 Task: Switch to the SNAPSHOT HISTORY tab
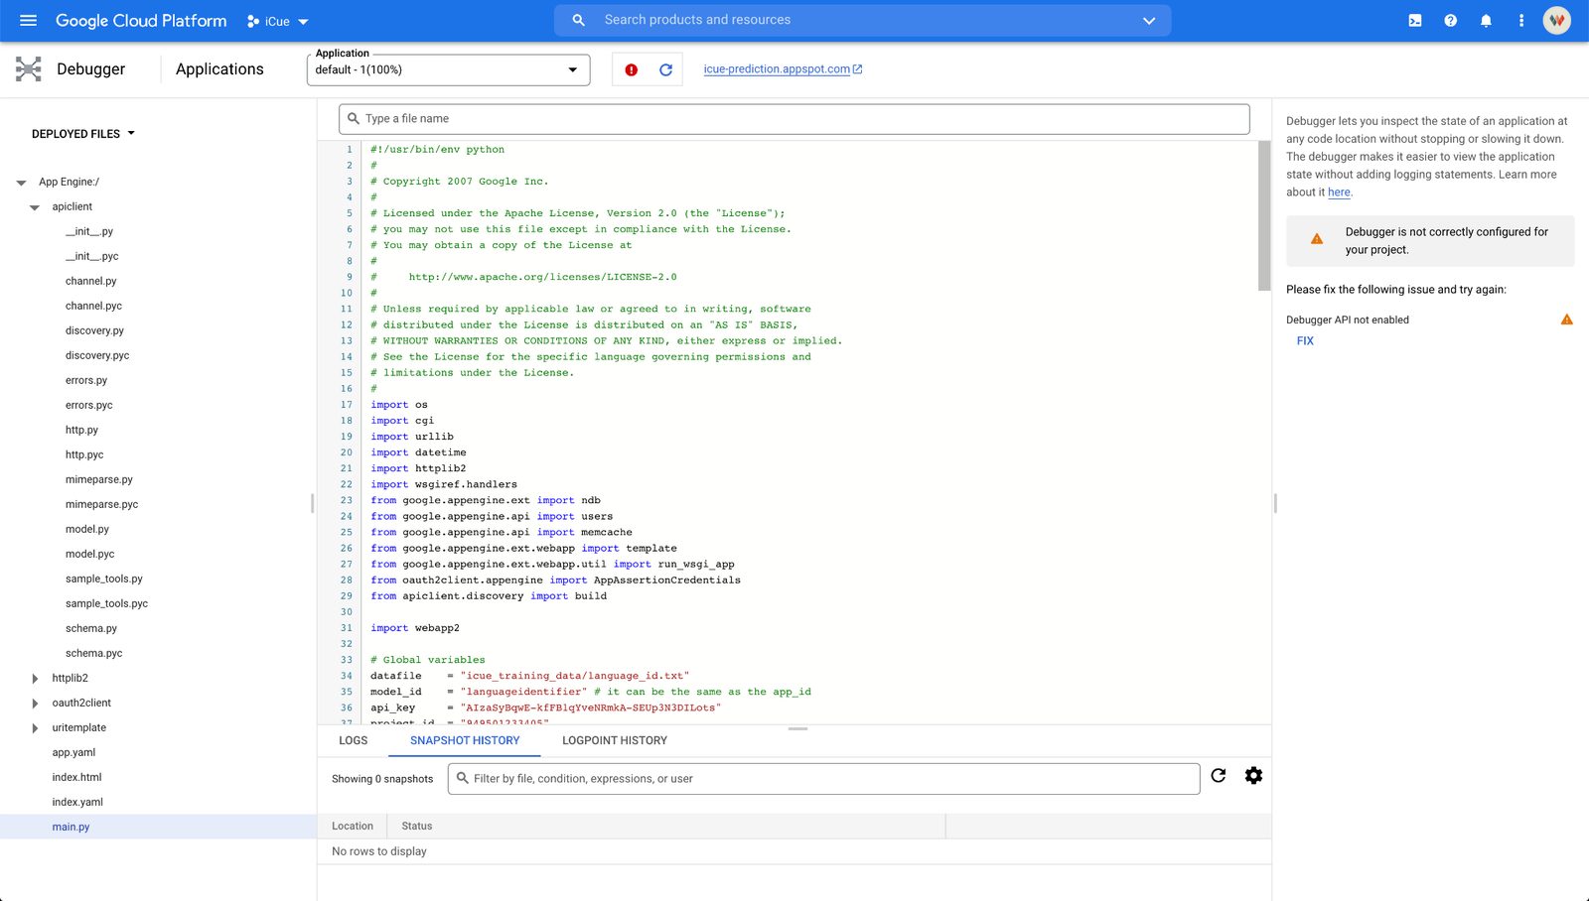click(x=465, y=740)
